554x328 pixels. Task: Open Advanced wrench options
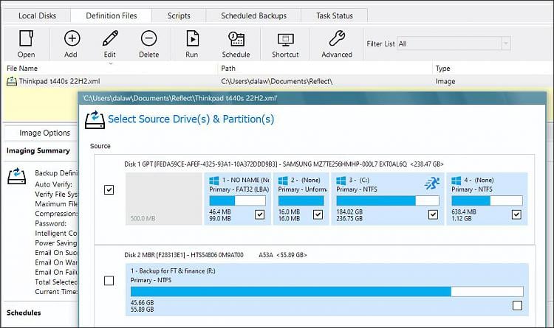[337, 39]
